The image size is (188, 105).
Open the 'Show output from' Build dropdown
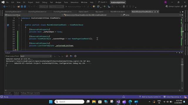pyautogui.click(x=36, y=56)
